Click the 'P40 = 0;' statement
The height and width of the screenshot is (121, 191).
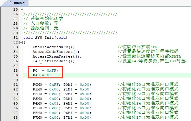pyautogui.click(x=42, y=75)
